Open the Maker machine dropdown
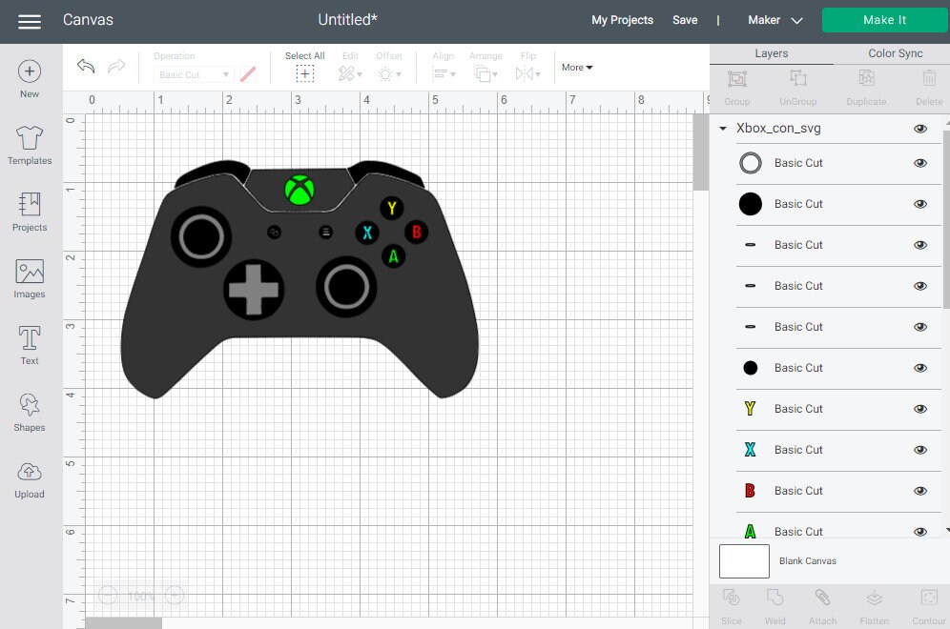The width and height of the screenshot is (950, 629). 774,19
